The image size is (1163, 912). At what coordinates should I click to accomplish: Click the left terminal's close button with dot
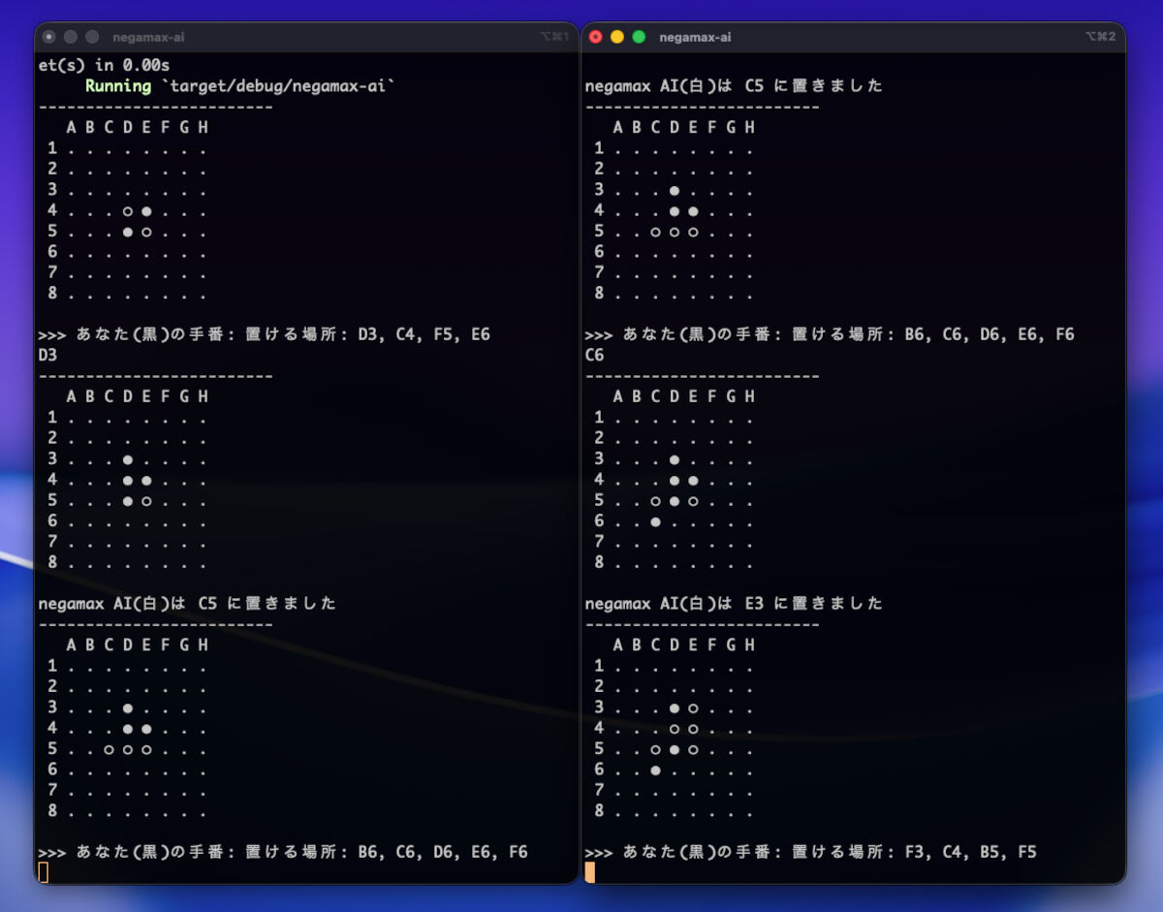point(48,37)
